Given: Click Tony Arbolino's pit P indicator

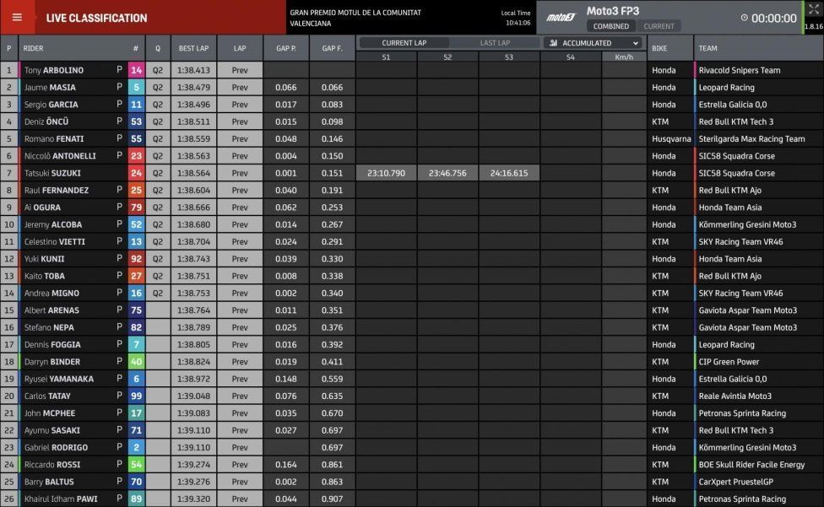Looking at the screenshot, I should point(119,69).
